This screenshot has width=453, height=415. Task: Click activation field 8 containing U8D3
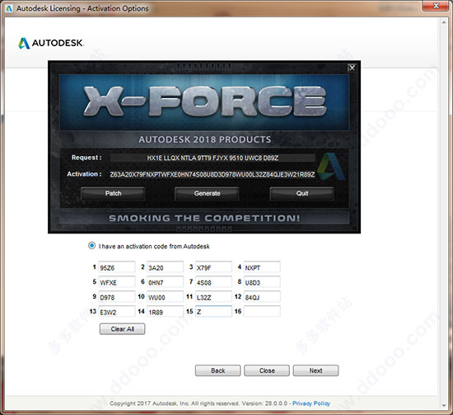262,282
